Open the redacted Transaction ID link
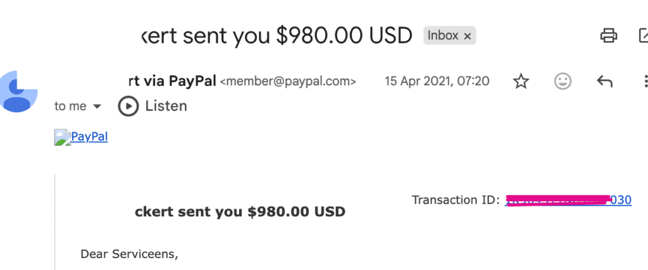648x270 pixels. click(568, 200)
